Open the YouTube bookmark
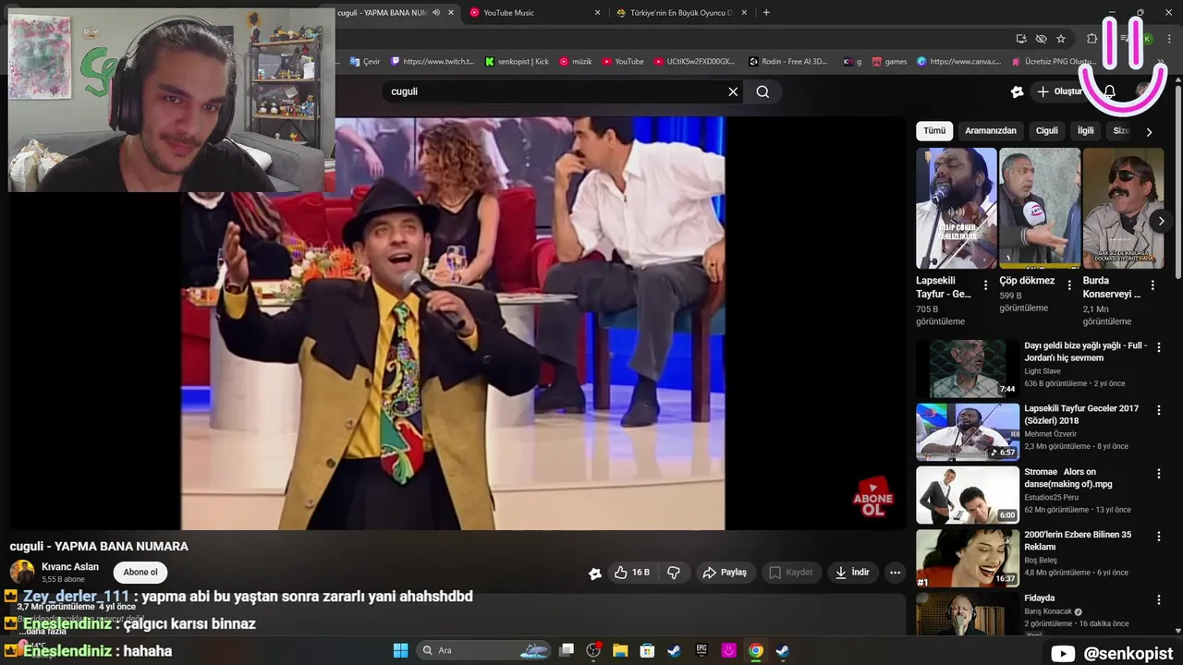The width and height of the screenshot is (1183, 665). pos(623,62)
